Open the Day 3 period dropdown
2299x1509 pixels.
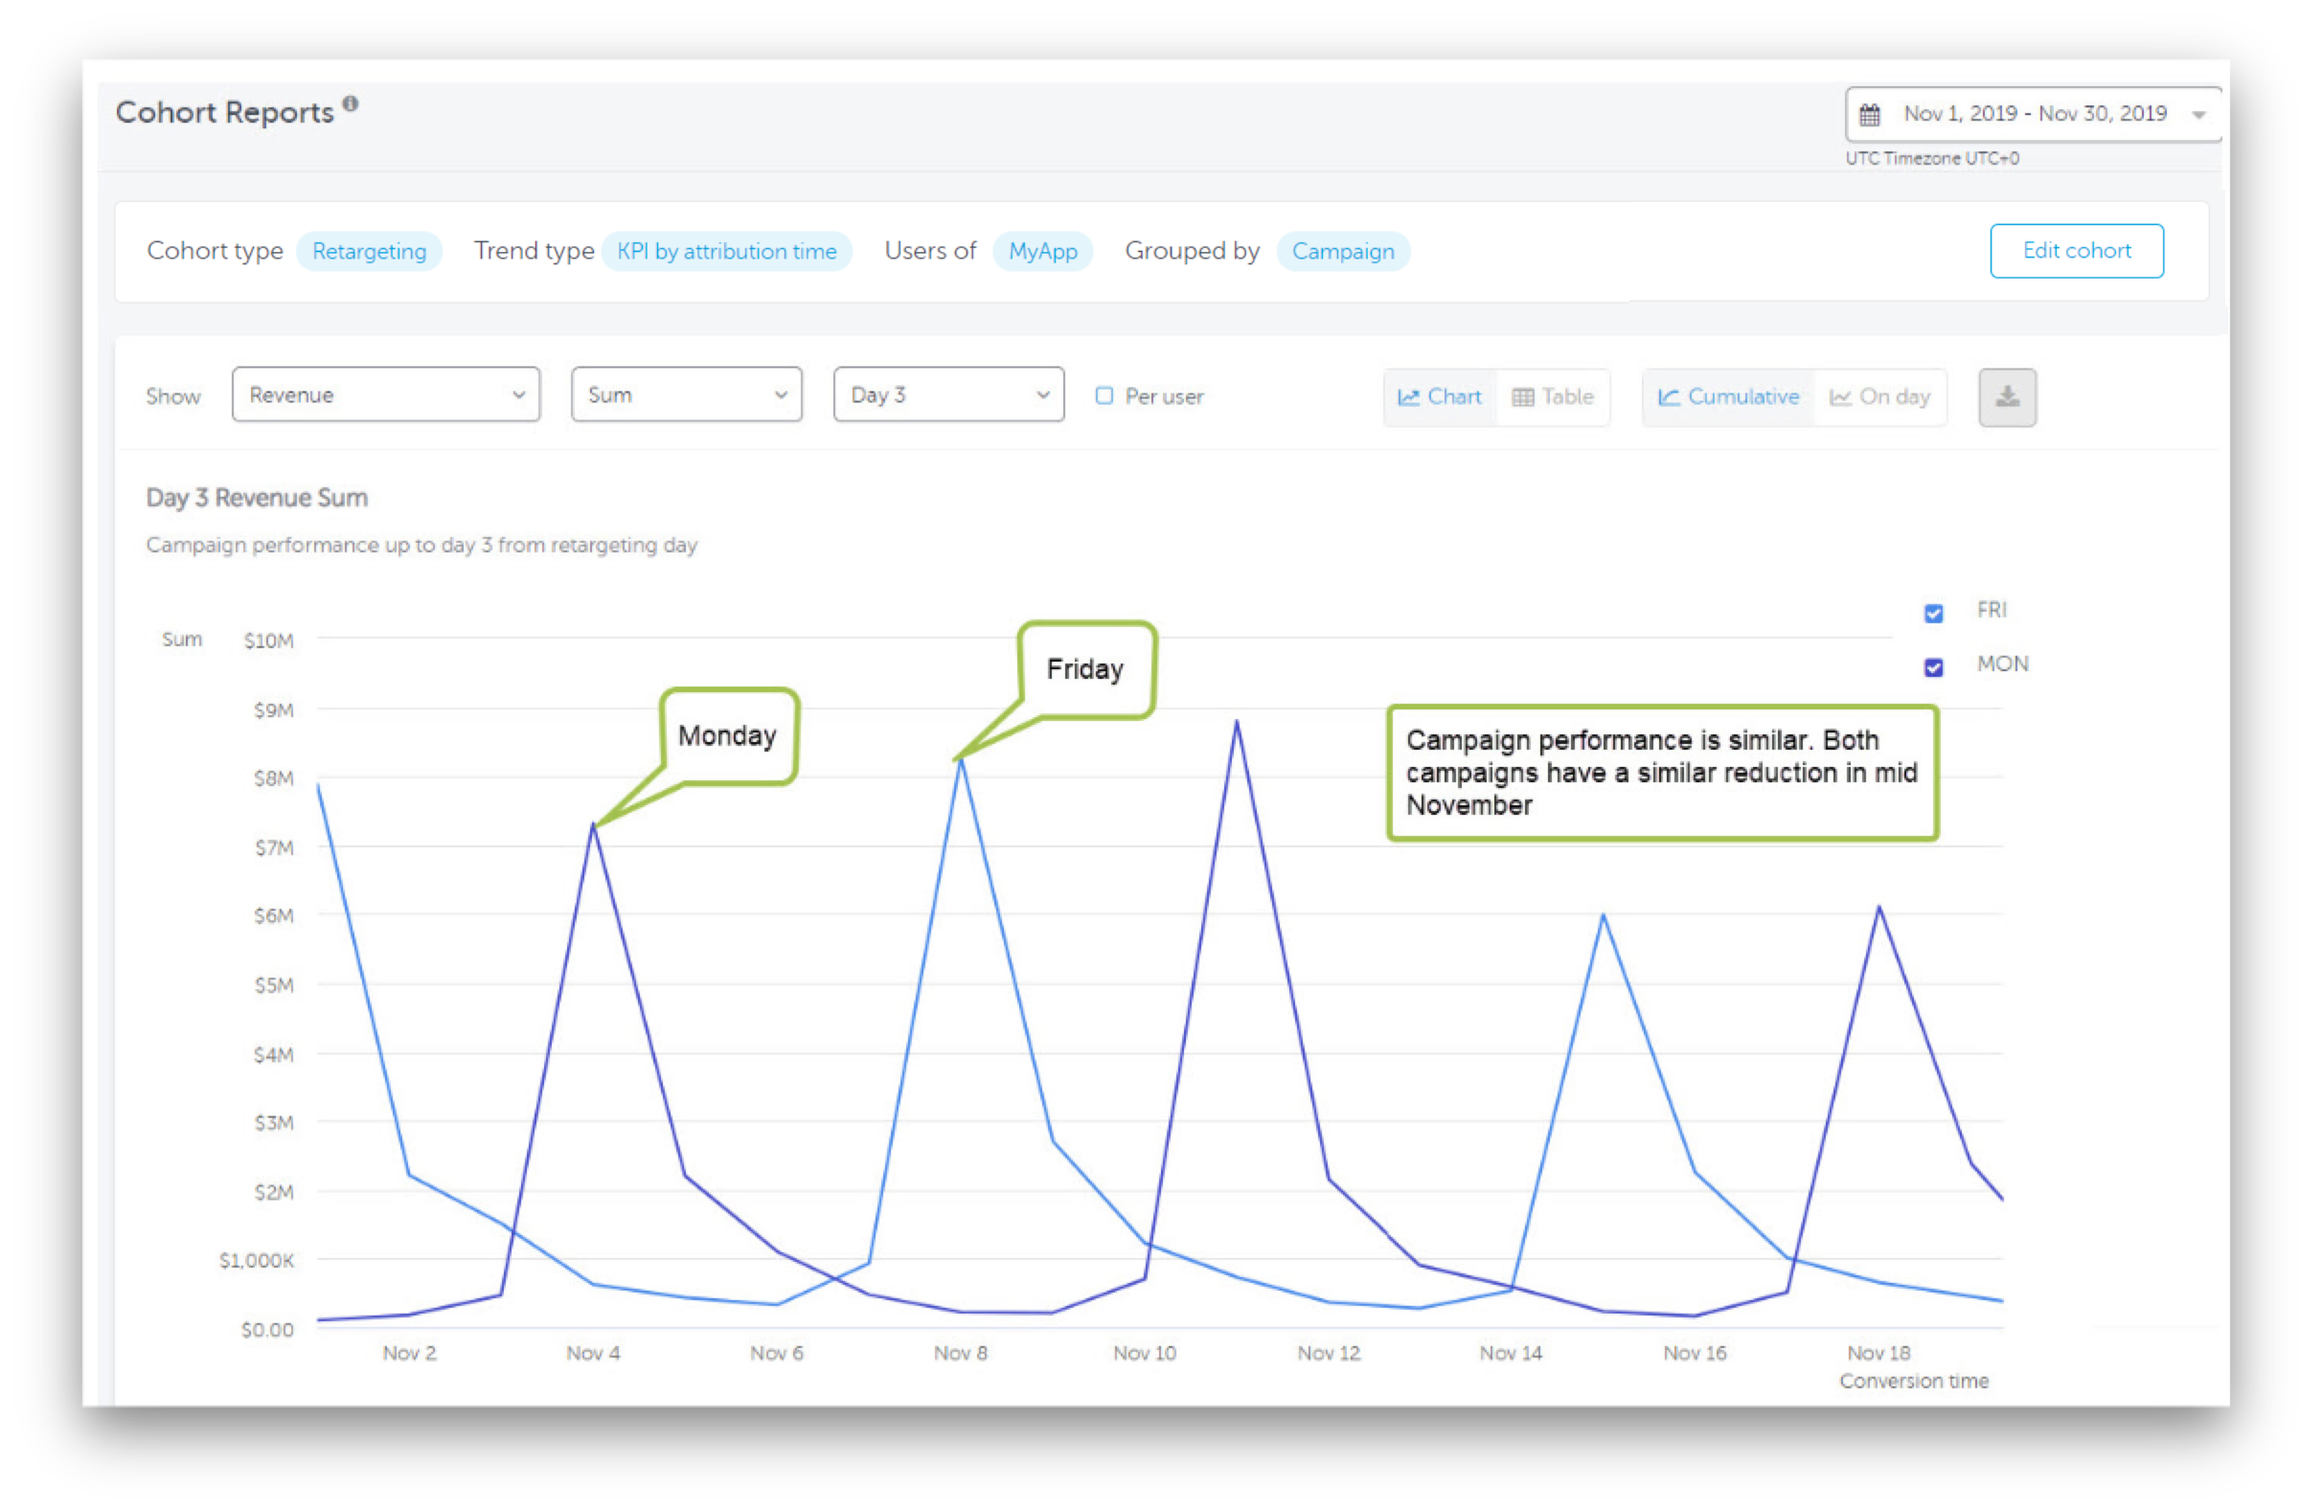point(947,394)
